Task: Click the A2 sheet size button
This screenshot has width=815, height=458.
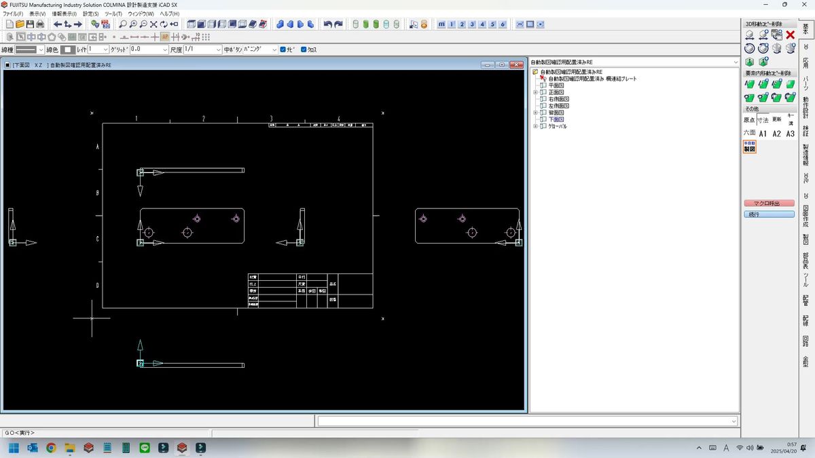Action: coord(777,134)
